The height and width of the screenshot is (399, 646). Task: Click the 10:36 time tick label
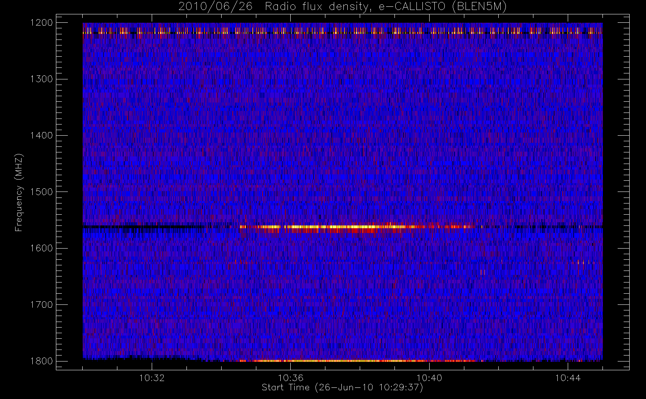pos(291,378)
